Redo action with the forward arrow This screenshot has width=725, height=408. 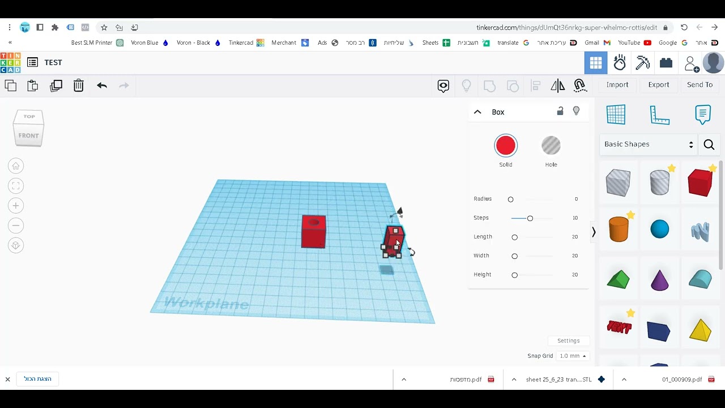(124, 86)
